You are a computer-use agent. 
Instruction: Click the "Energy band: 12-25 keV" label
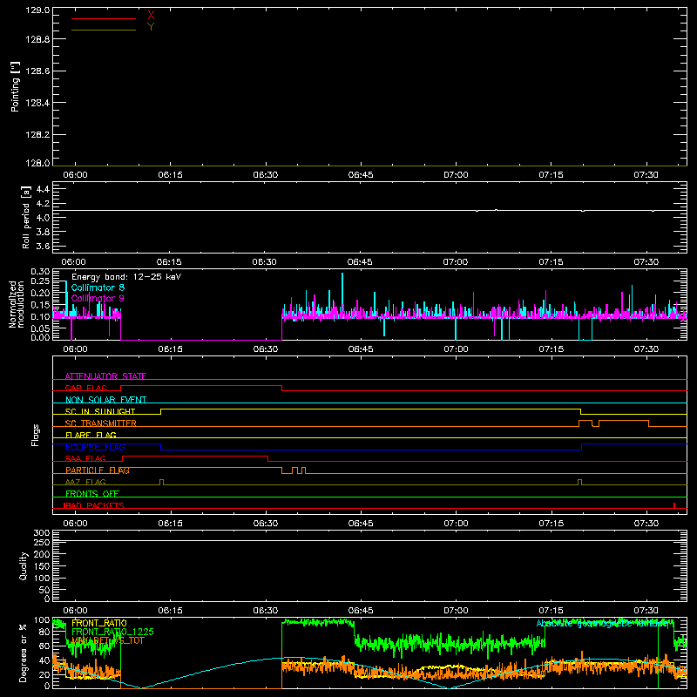pyautogui.click(x=126, y=277)
